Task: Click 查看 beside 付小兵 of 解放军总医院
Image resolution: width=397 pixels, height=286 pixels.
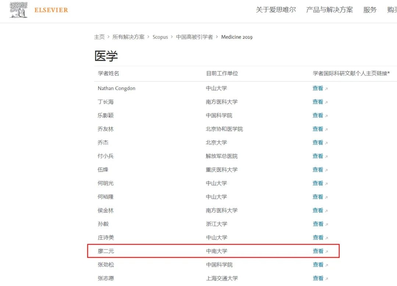Action: [318, 156]
